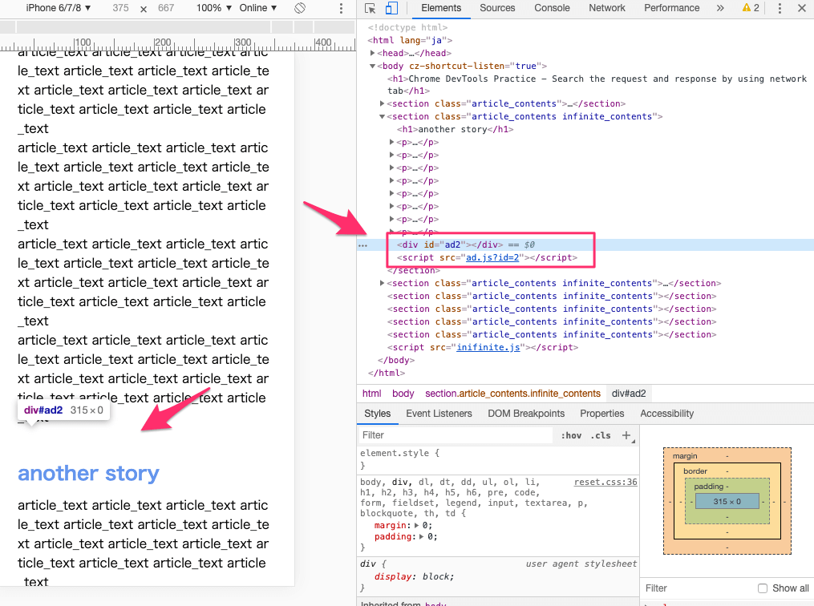
Task: Toggle the device toolbar icon
Action: point(391,8)
